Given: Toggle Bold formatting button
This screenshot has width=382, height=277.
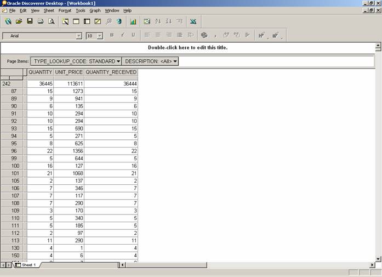Looking at the screenshot, I should [x=112, y=35].
